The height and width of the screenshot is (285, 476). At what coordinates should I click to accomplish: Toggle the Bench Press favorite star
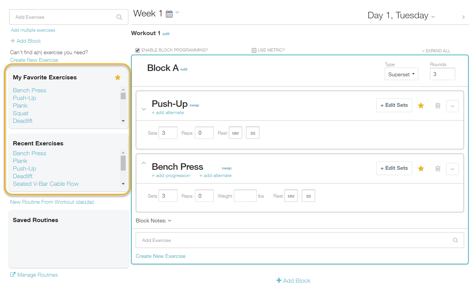[421, 169]
